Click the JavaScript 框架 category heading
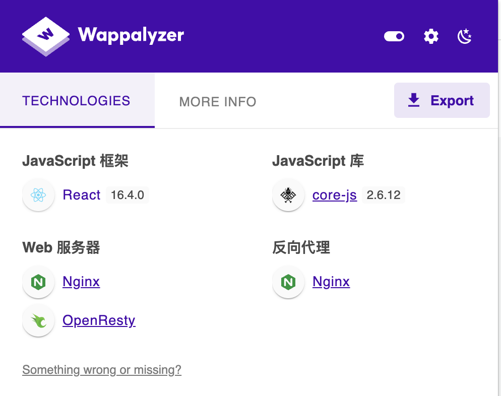Screen dimensions: 501x396 pos(75,161)
